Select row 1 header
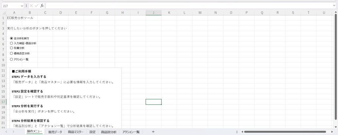This screenshot has width=338, height=135. pyautogui.click(x=3, y=18)
